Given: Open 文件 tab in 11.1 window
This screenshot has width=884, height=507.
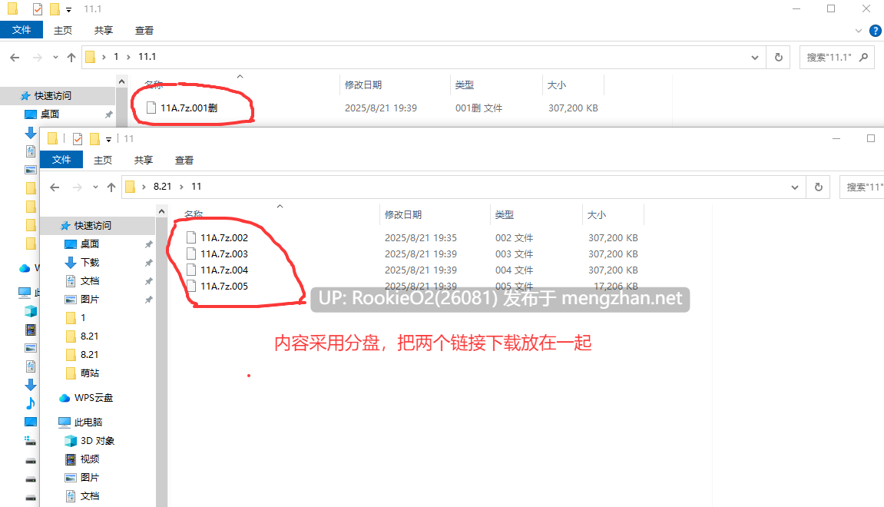Looking at the screenshot, I should click(x=22, y=30).
